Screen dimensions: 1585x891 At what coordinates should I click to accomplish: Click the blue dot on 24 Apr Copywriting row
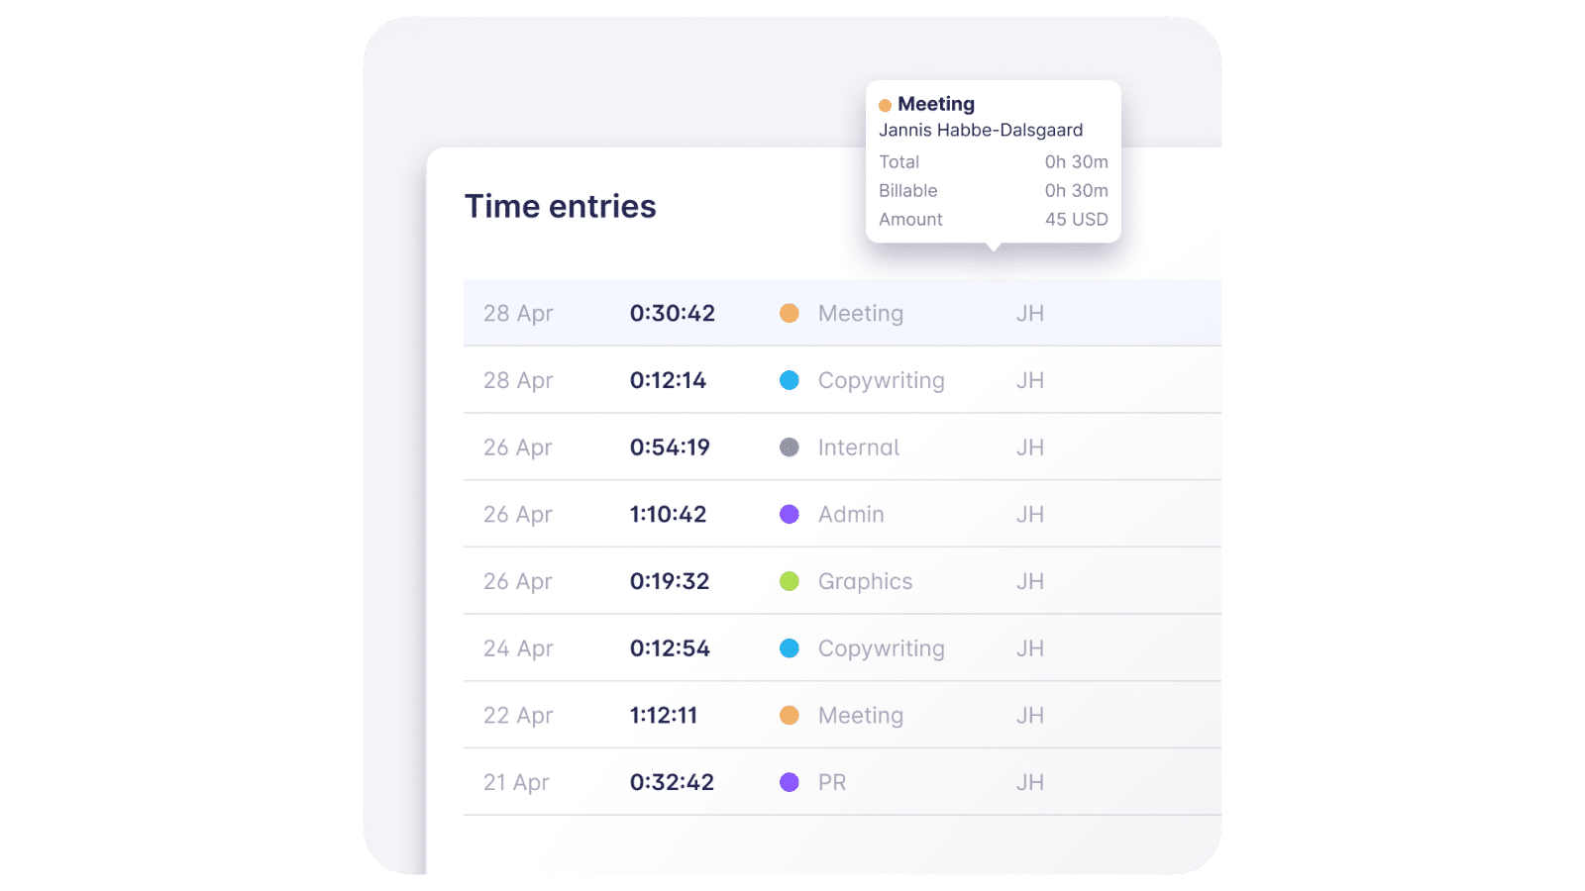point(790,648)
